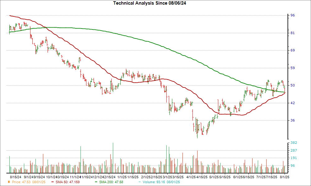Viewport: 311px width, 186px height.
Task: Click the 4/15/25 date label
Action: click(202, 177)
